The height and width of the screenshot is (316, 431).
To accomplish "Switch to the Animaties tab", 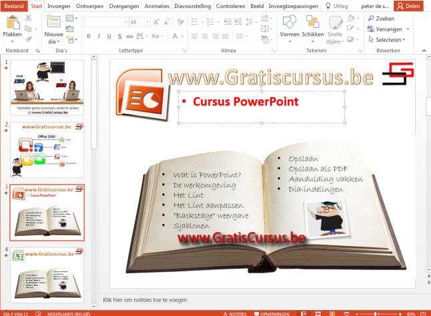I will 157,6.
